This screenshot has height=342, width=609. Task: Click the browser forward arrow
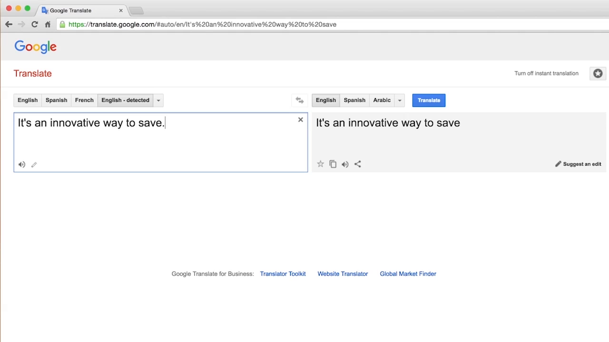[21, 24]
